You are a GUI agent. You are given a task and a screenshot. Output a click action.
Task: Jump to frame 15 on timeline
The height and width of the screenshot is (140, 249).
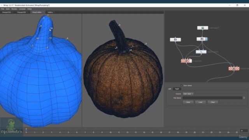point(153,132)
